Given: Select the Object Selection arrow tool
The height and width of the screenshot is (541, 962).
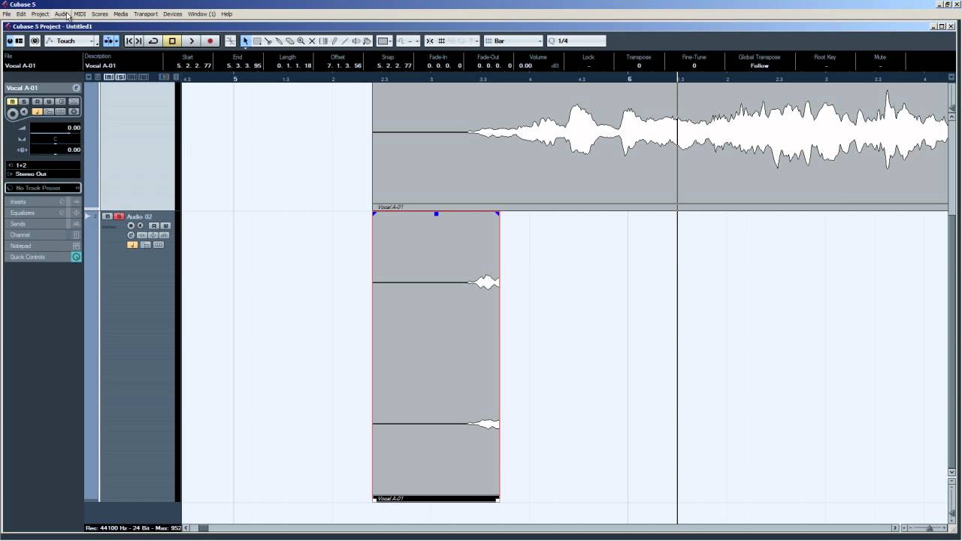Looking at the screenshot, I should coord(245,41).
